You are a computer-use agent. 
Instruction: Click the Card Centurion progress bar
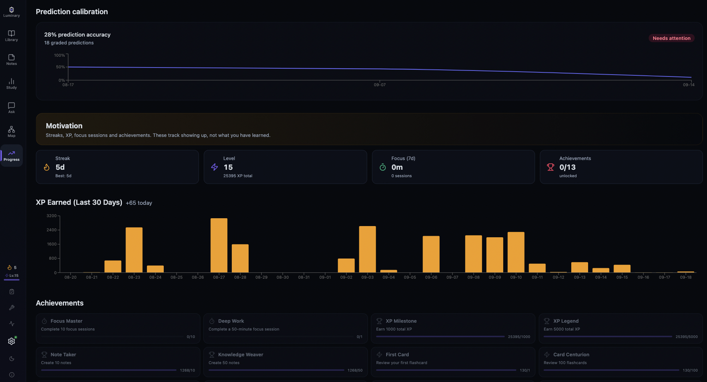click(611, 370)
